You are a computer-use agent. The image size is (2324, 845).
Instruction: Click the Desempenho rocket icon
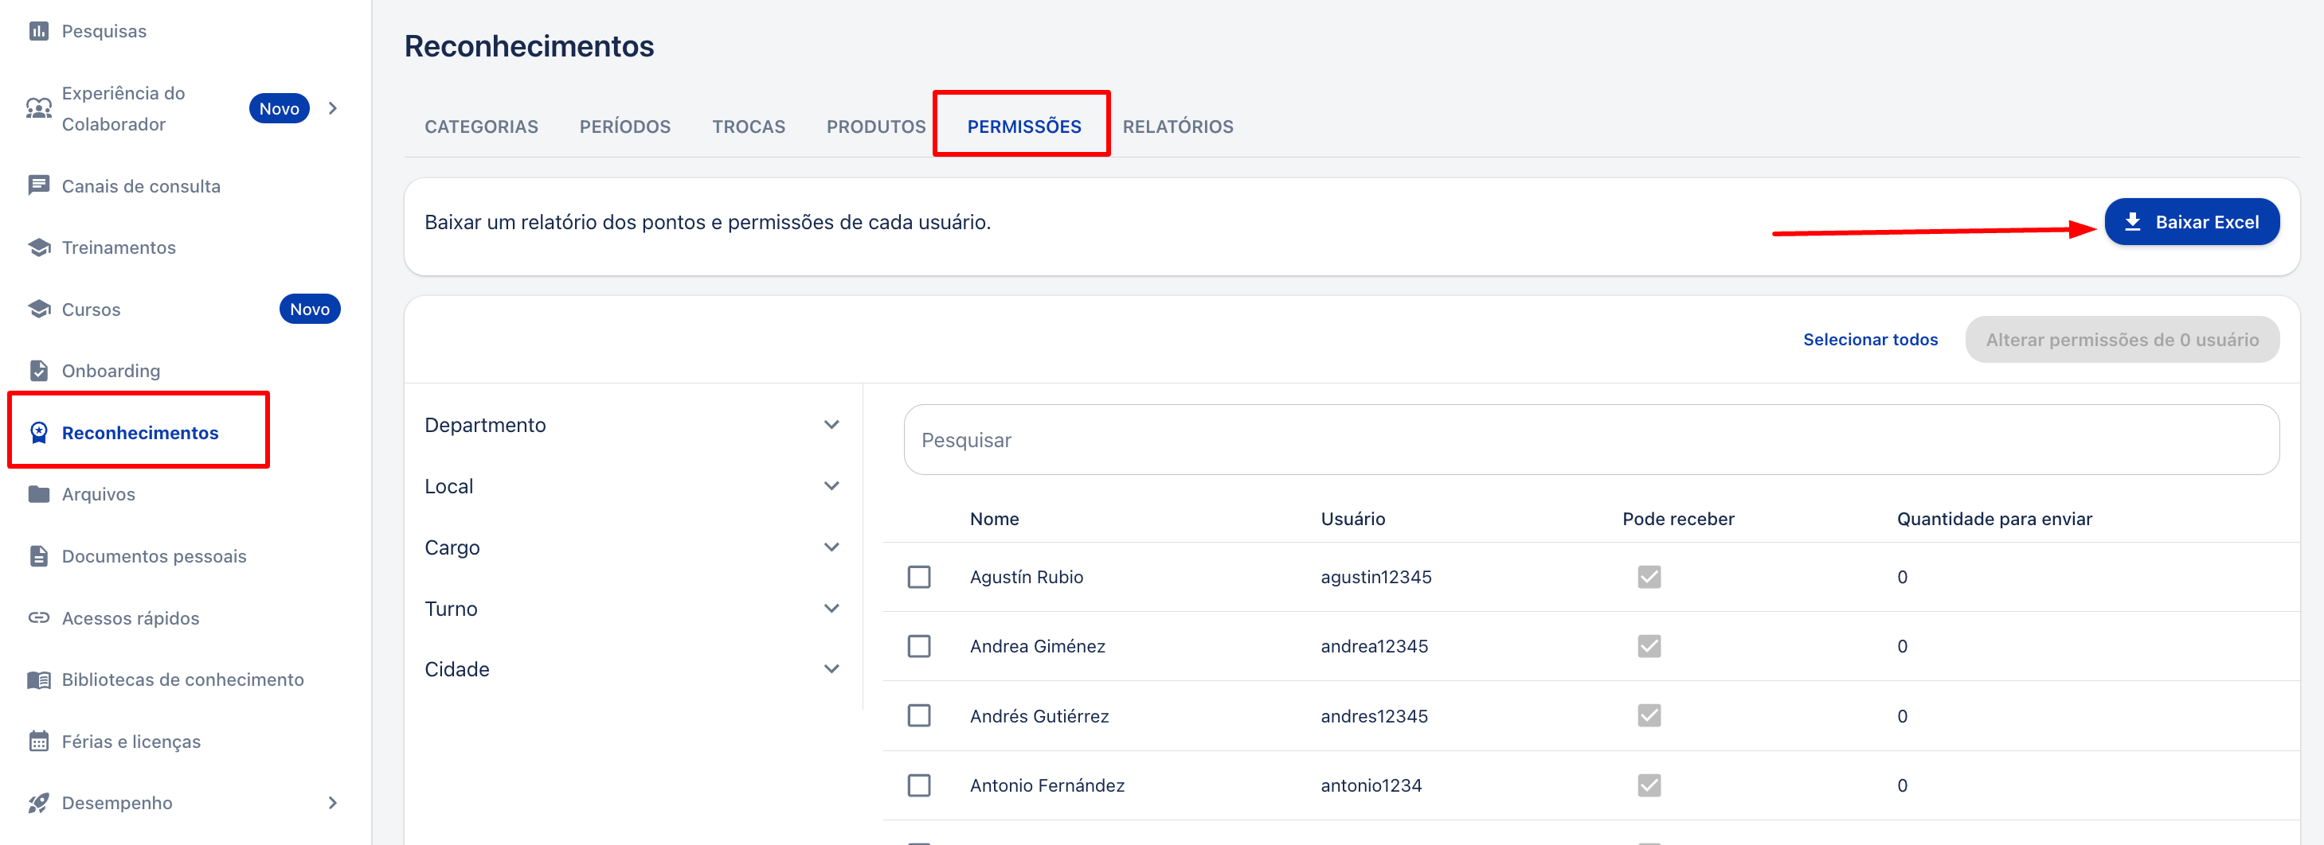point(39,803)
